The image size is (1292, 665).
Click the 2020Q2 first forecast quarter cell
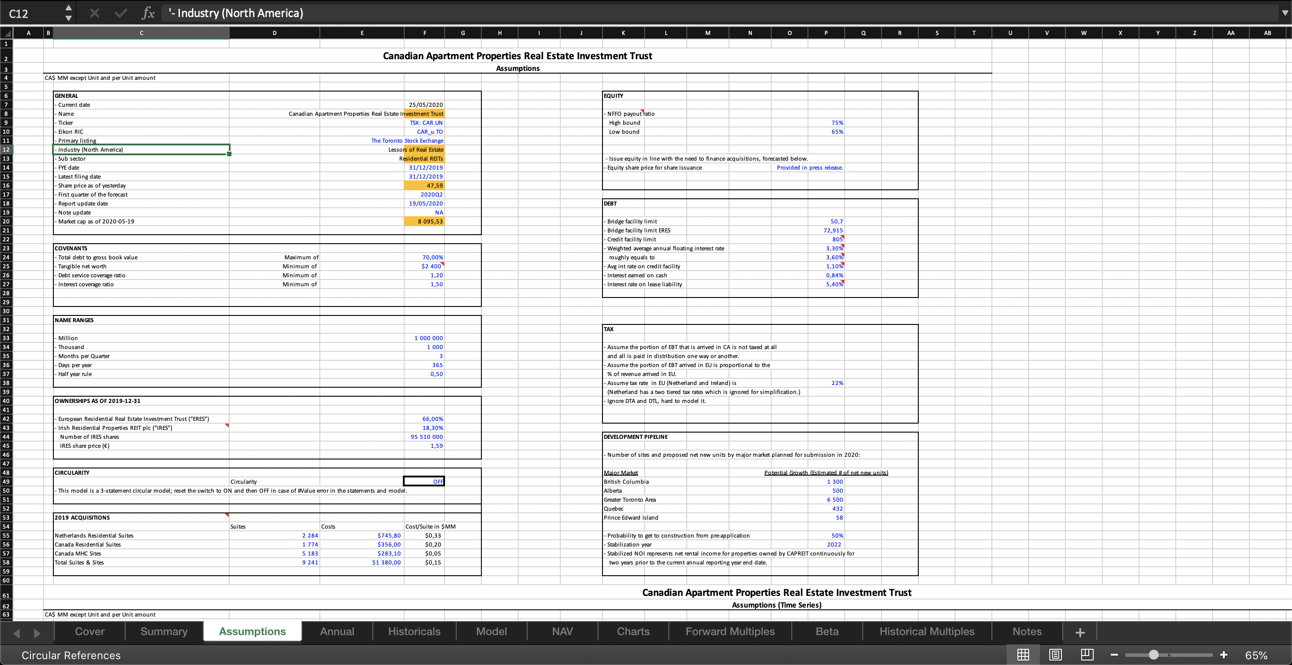[424, 195]
